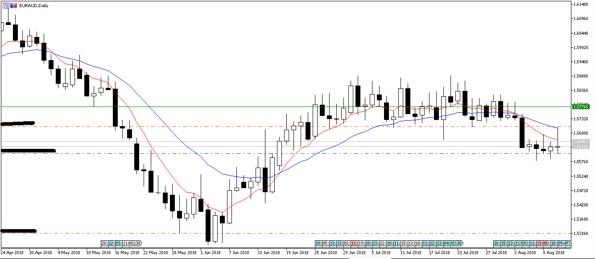The width and height of the screenshot is (595, 259).
Task: Click the 1.56800 price scale label
Action: coord(580,133)
